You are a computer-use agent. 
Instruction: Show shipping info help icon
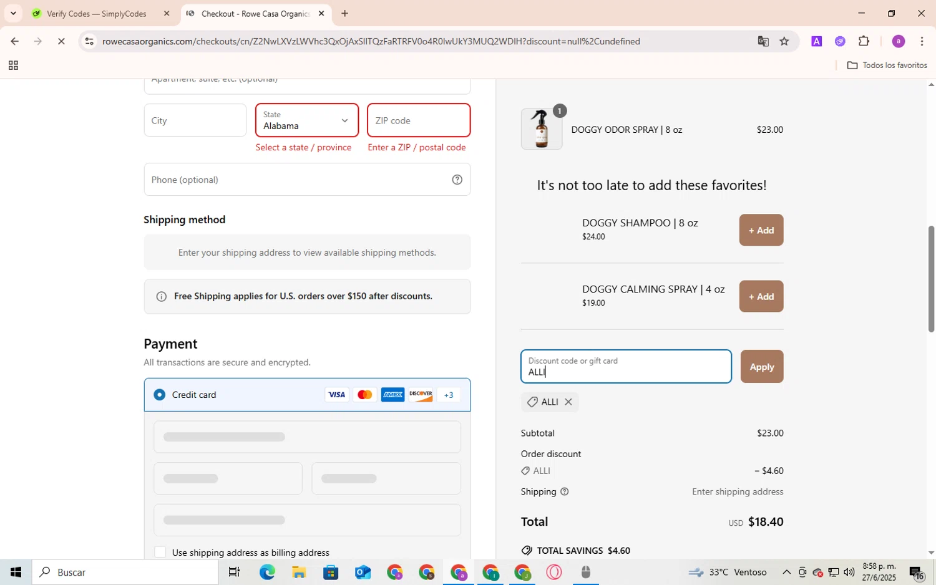pos(565,491)
